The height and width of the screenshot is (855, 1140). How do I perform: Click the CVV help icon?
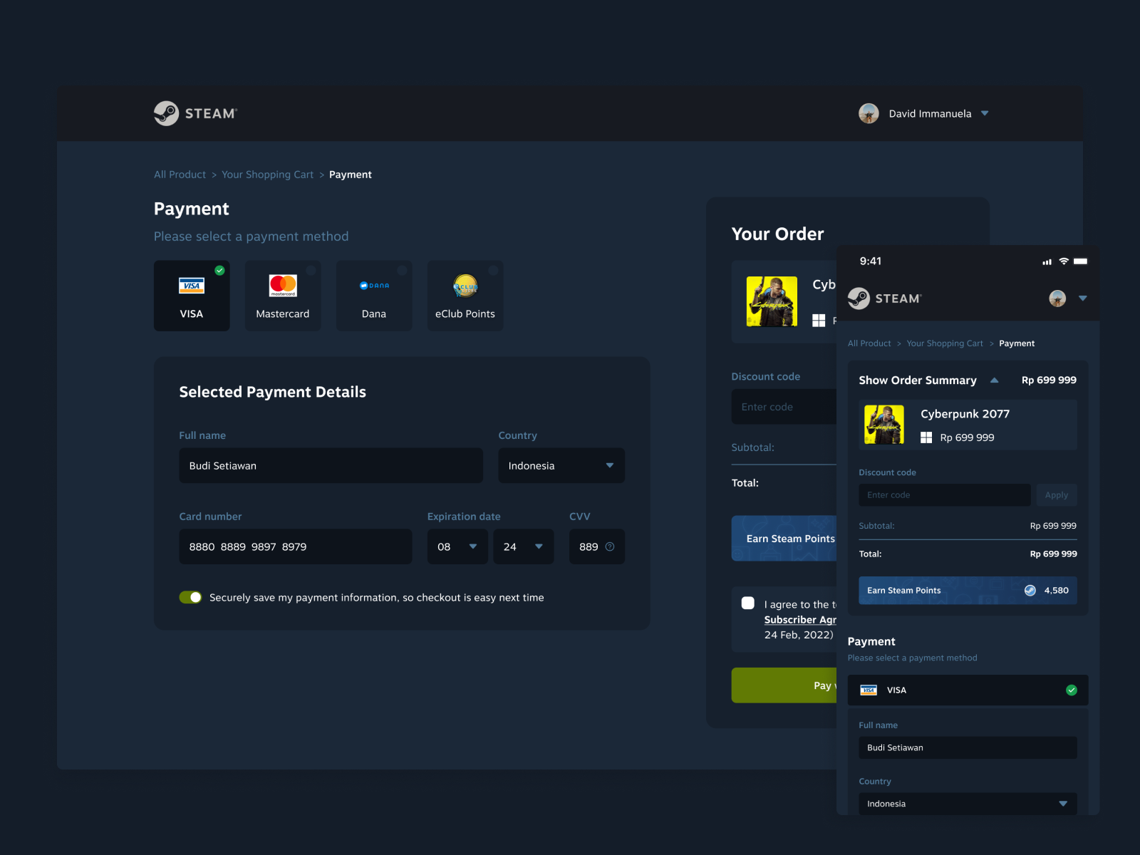611,546
